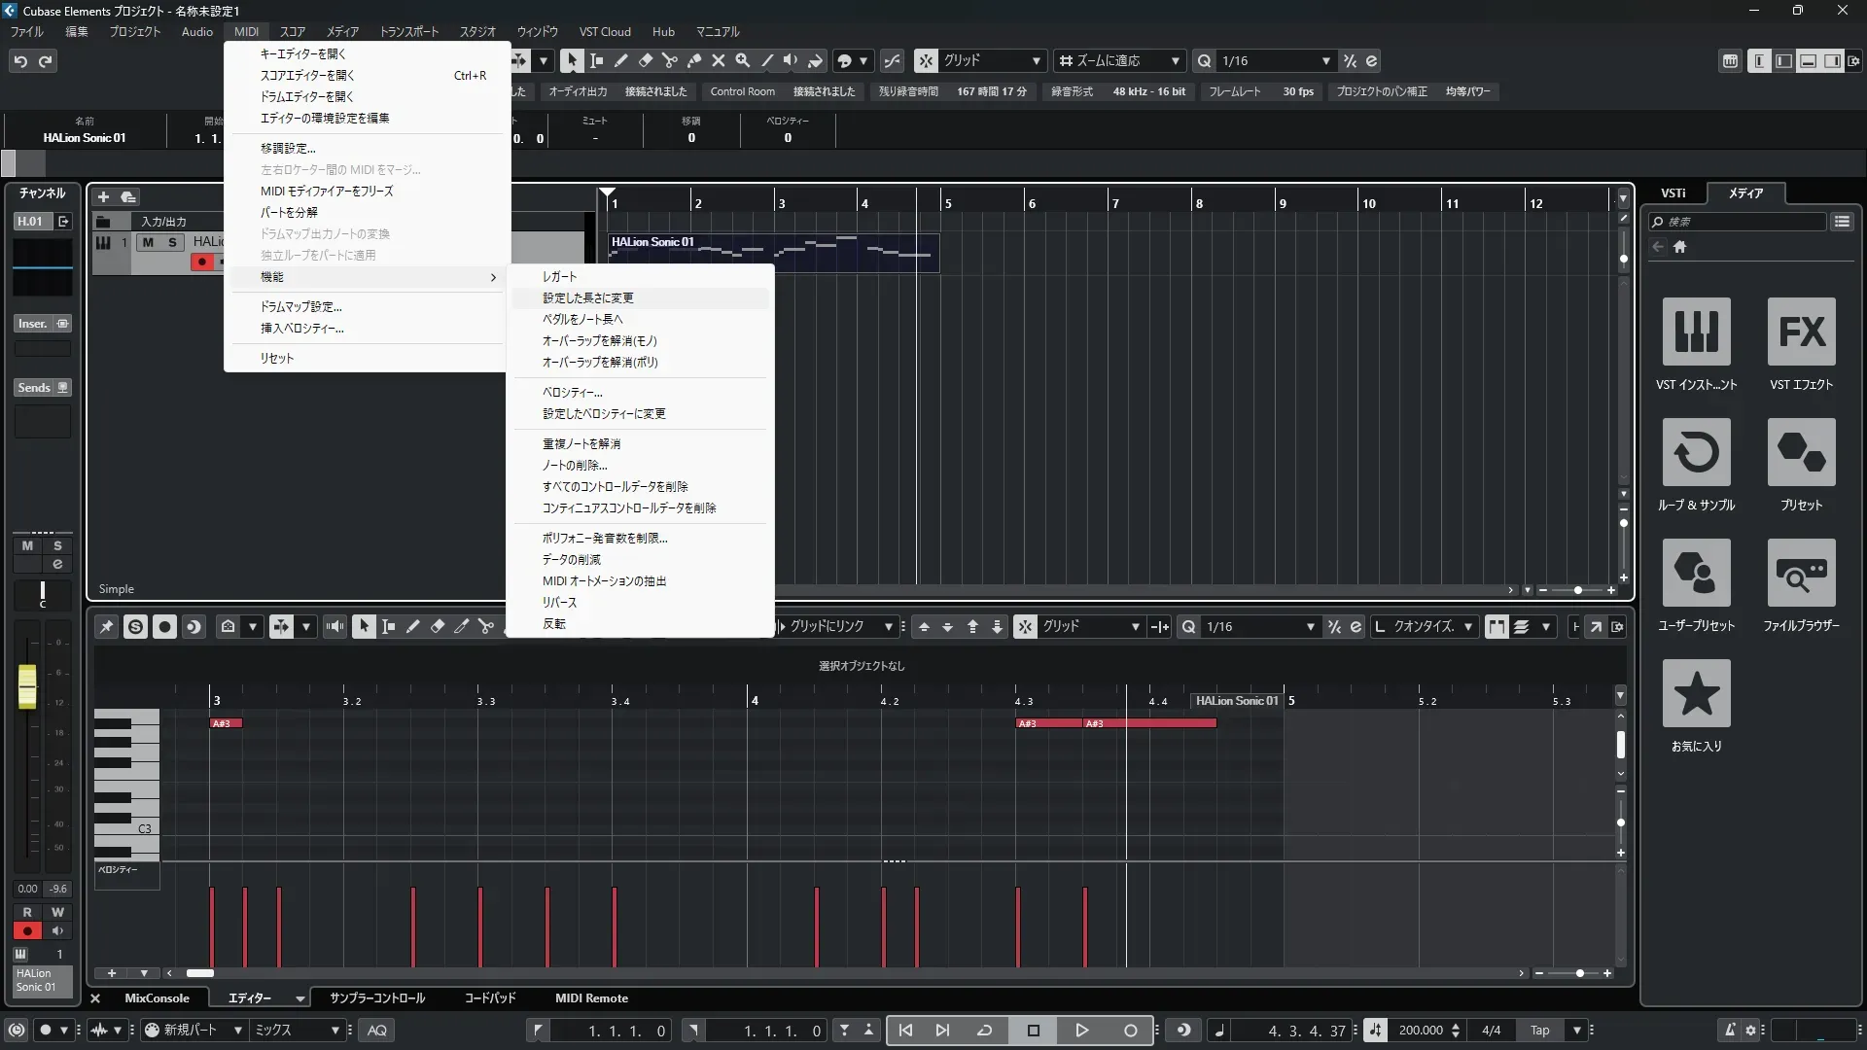
Task: Click the yellow channel volume fader
Action: (27, 686)
